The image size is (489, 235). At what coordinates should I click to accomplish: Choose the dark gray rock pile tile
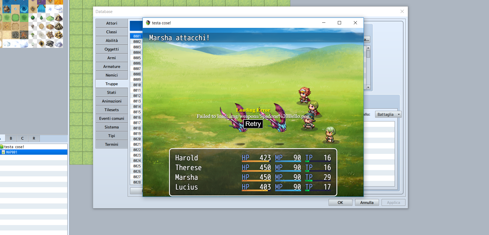(50, 44)
